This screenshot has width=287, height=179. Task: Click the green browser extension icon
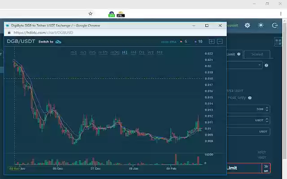(112, 14)
